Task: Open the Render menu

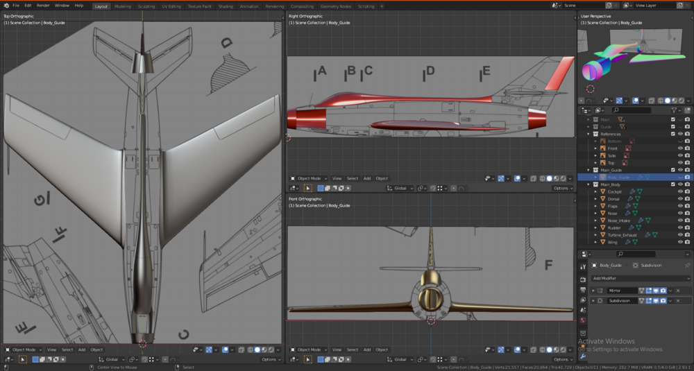Action: pyautogui.click(x=43, y=5)
